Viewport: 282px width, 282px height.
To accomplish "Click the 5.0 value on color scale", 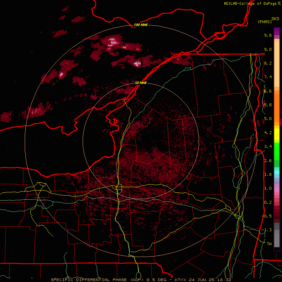I will 268,119.
